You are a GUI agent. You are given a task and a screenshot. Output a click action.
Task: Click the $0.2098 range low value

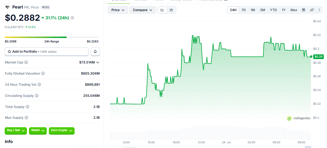pyautogui.click(x=11, y=42)
